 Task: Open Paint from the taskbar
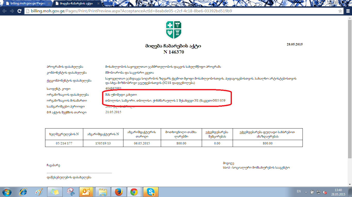click(x=39, y=192)
